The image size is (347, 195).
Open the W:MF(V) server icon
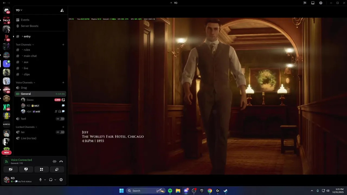pyautogui.click(x=7, y=125)
